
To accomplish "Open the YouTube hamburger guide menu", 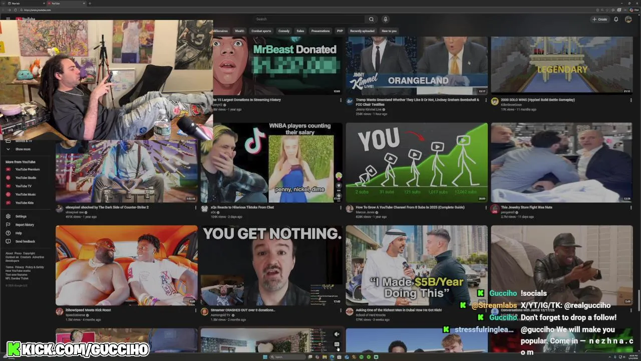I will 8,19.
